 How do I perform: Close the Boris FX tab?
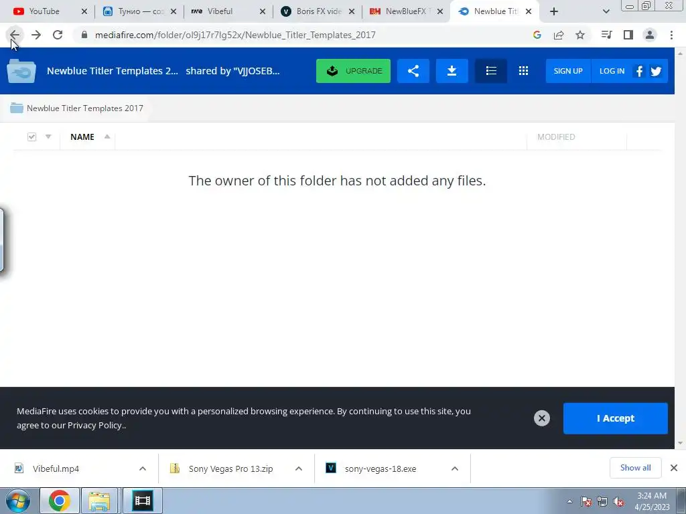click(x=351, y=11)
